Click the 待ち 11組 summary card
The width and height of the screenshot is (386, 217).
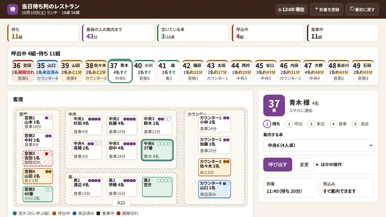[x=43, y=33]
